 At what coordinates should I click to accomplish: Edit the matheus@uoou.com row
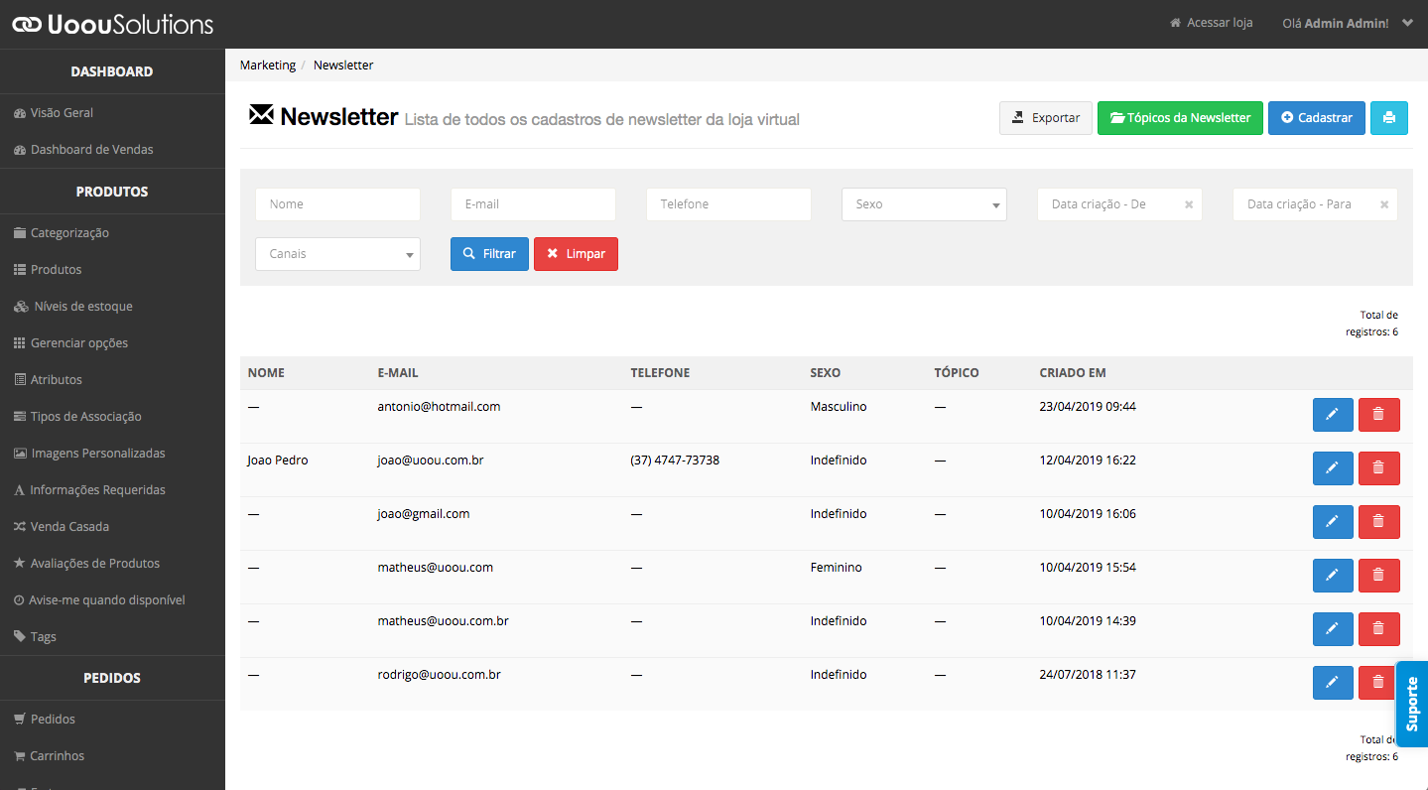pos(1333,576)
